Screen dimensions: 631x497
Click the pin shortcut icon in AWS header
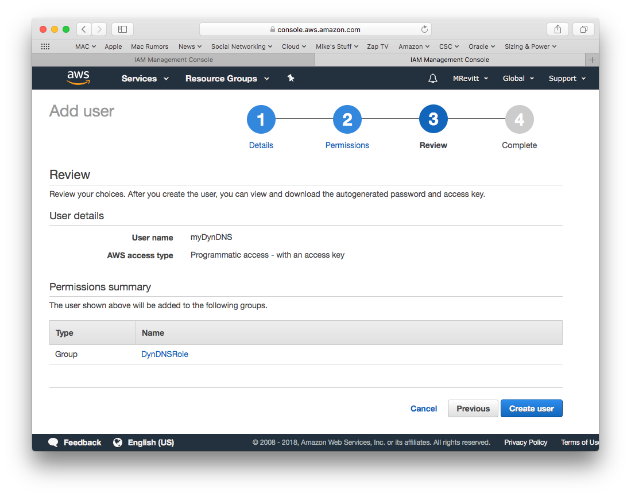click(x=291, y=78)
